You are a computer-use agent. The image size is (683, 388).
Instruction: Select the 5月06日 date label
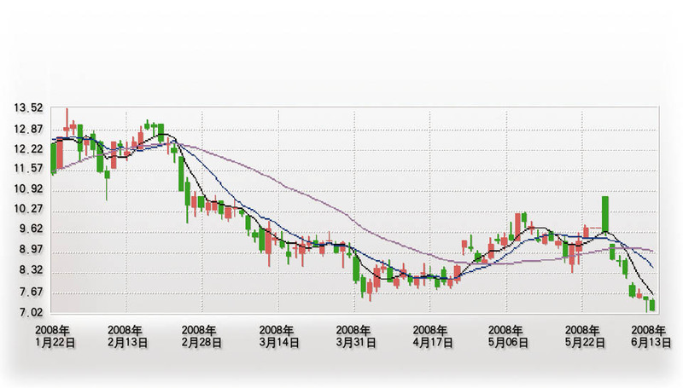click(506, 342)
